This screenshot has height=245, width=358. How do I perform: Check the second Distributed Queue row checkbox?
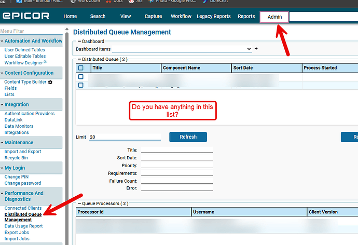tap(81, 85)
